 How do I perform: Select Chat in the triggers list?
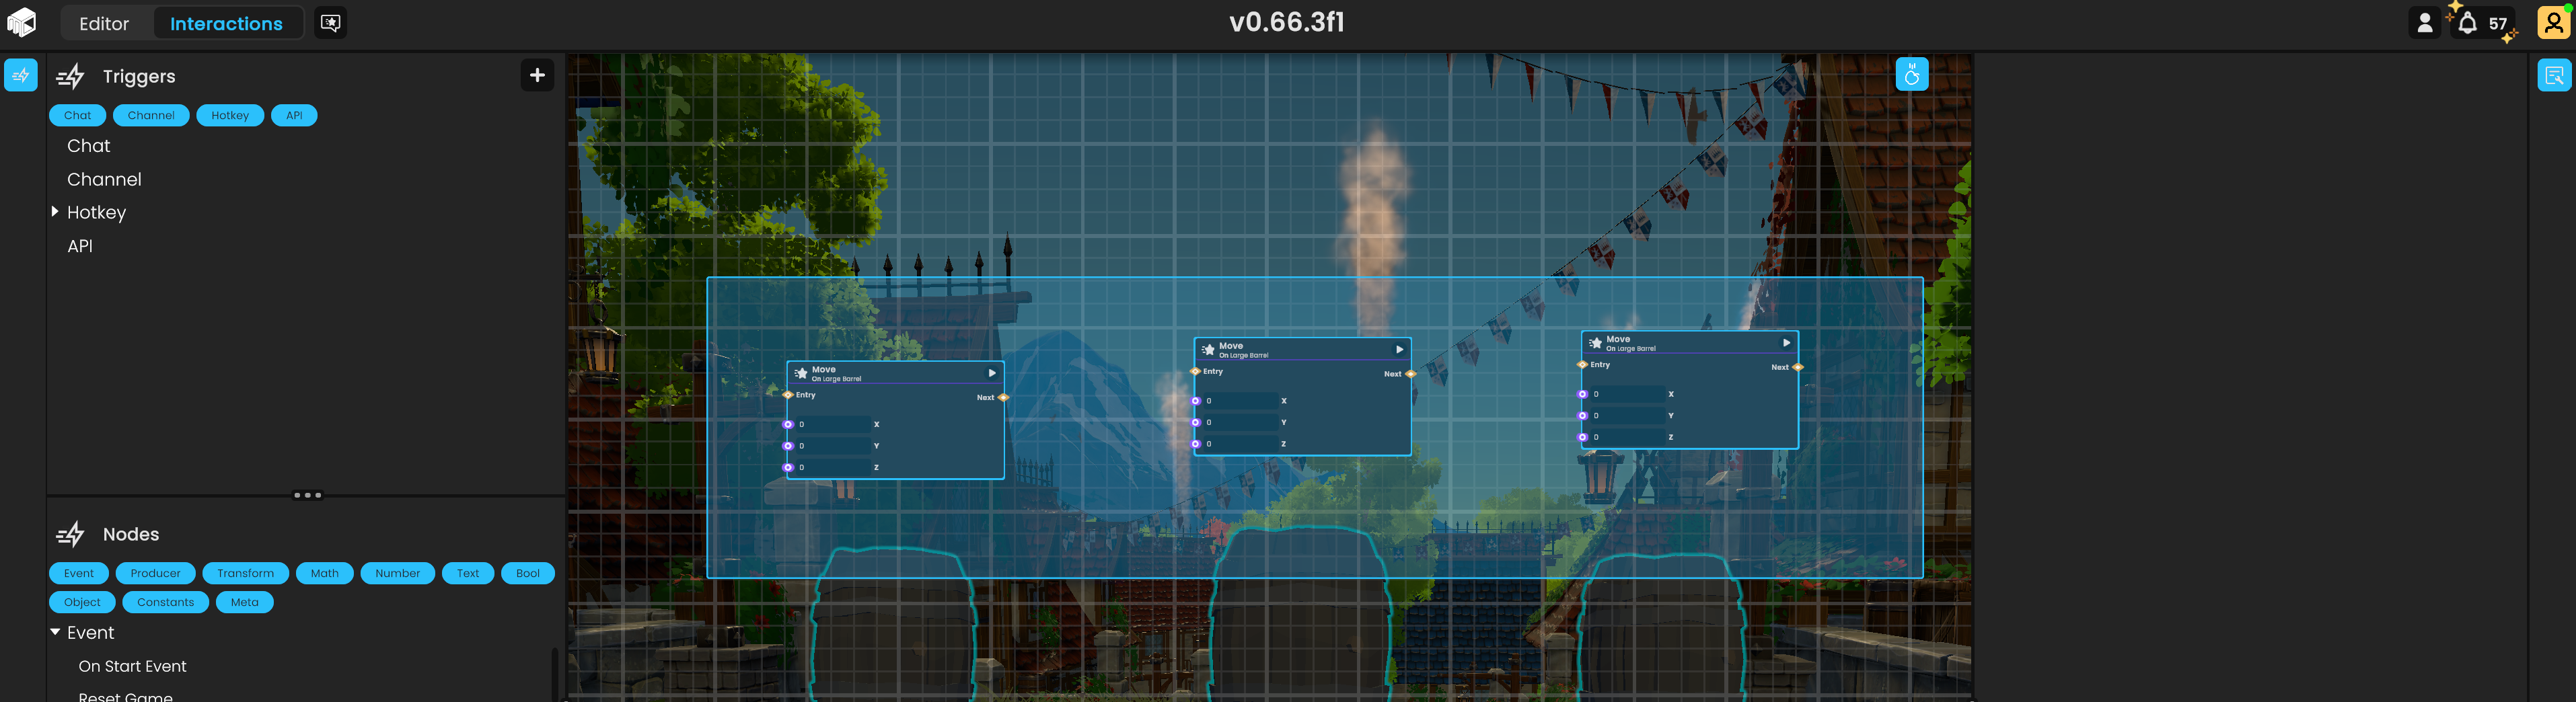tap(89, 146)
